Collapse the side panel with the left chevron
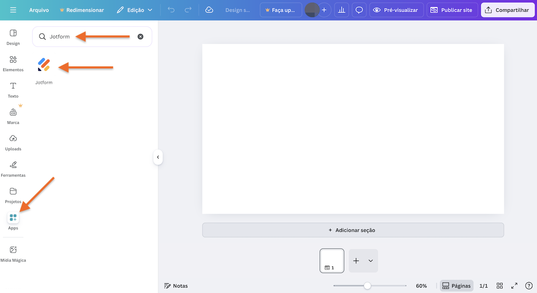The width and height of the screenshot is (537, 293). (158, 157)
